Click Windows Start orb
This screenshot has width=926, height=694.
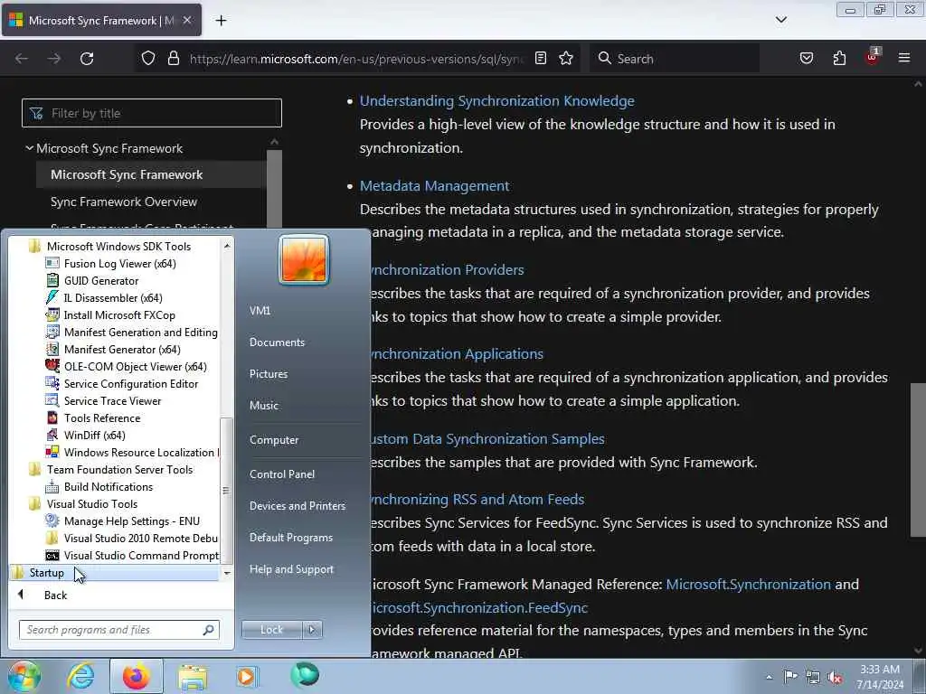pos(24,676)
